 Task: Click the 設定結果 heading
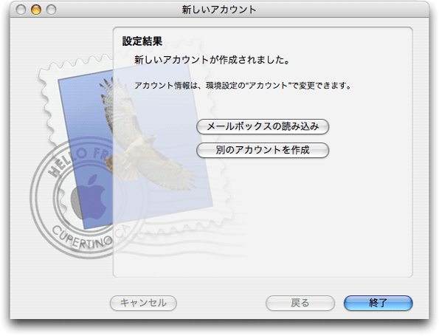[x=142, y=41]
